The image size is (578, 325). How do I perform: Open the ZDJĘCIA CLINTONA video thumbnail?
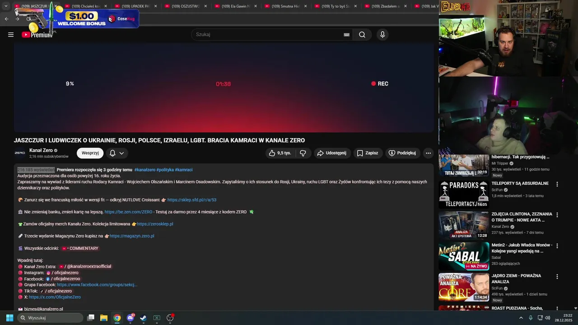(x=464, y=225)
